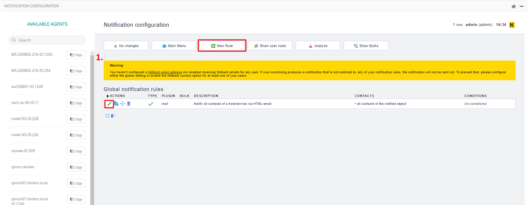Click the Show Bulks button
Image resolution: width=528 pixels, height=205 pixels.
tap(366, 46)
